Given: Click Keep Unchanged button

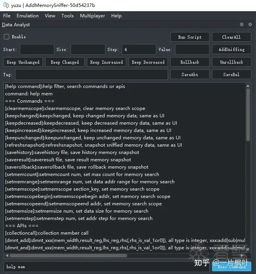Looking at the screenshot, I should coord(23,62).
